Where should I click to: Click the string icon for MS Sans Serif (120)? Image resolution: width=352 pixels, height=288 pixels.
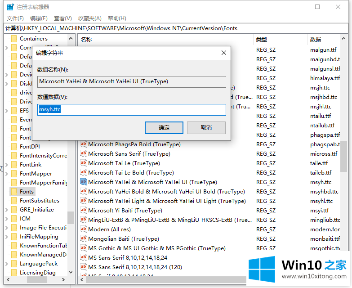pyautogui.click(x=84, y=267)
